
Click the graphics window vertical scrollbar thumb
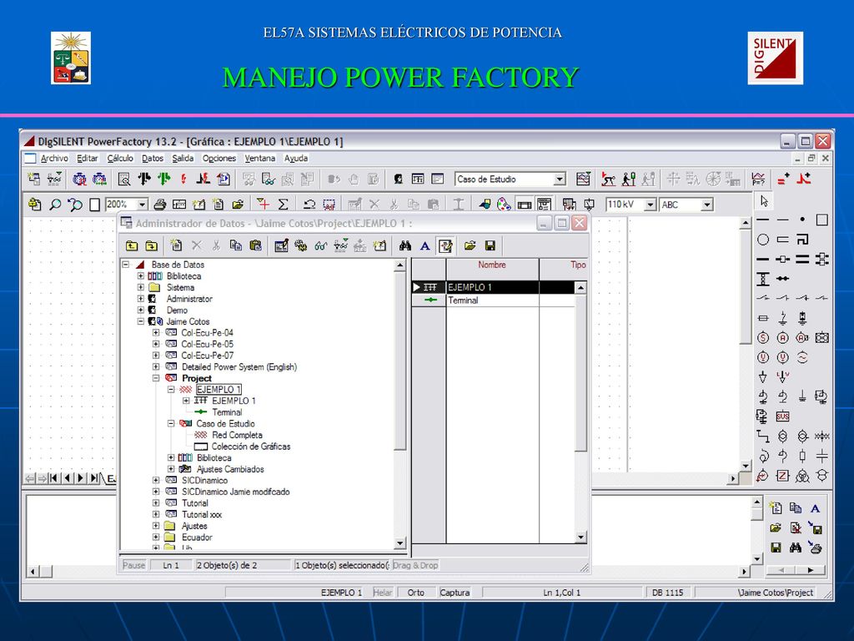coord(746,287)
